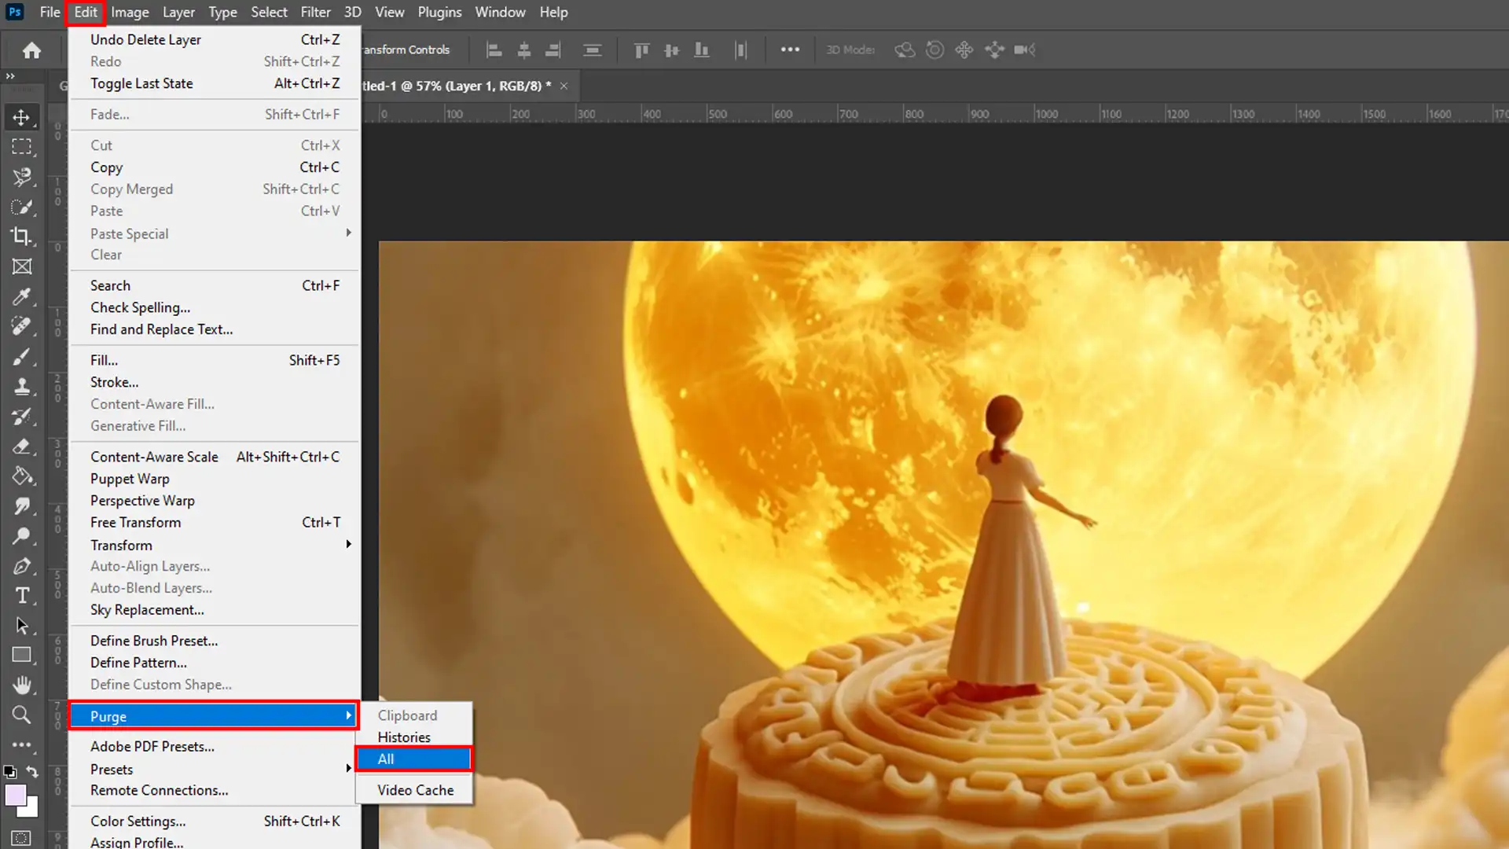Select the Lasso tool
The width and height of the screenshot is (1509, 849).
[x=21, y=177]
